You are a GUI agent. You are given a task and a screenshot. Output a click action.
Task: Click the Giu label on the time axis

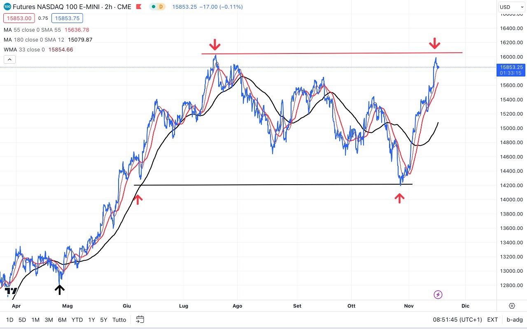[x=127, y=306]
